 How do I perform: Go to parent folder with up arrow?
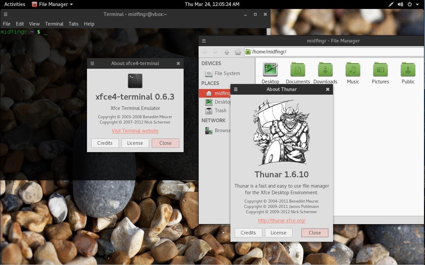click(x=227, y=52)
